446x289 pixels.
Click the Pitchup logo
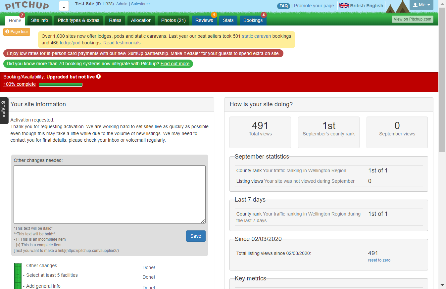tap(27, 6)
